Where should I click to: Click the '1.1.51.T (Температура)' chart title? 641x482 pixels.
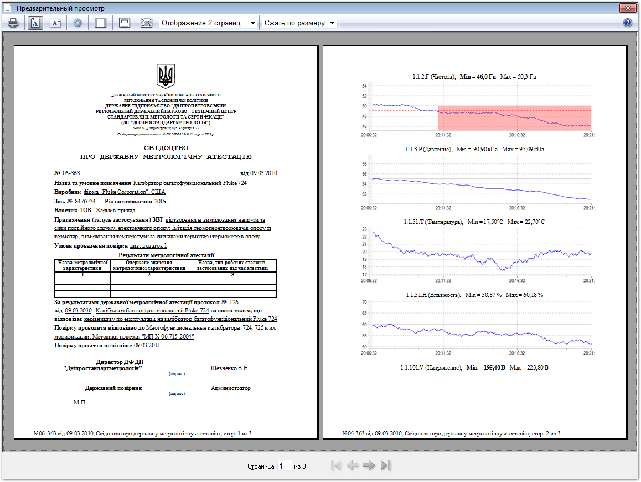pos(433,222)
